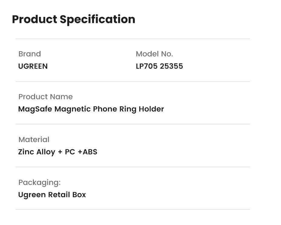Click ABS in the material value
The height and width of the screenshot is (225, 281).
coord(90,152)
